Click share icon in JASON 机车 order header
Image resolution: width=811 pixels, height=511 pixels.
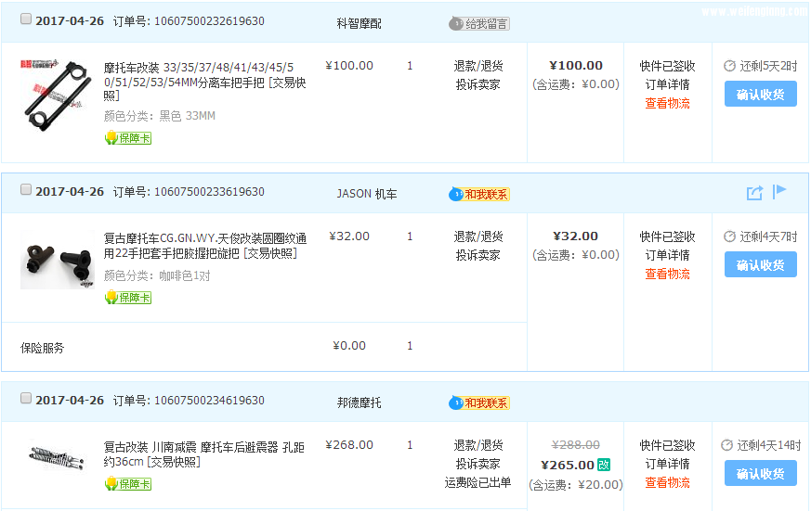pyautogui.click(x=754, y=193)
